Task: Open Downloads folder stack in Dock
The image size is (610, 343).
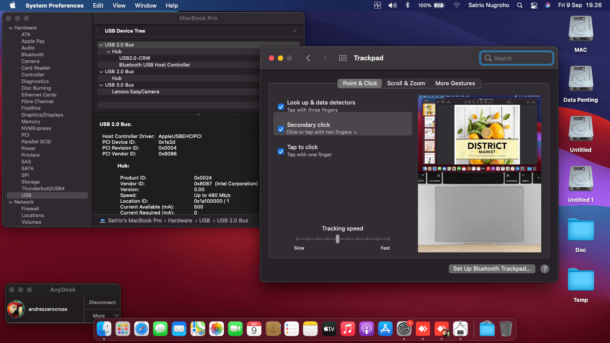Action: (x=487, y=329)
